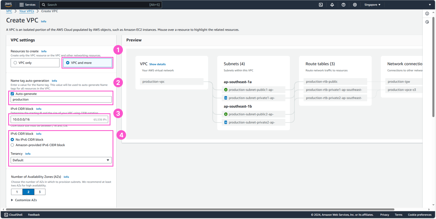Open the Services grid menu
436x219 pixels.
tap(27, 5)
